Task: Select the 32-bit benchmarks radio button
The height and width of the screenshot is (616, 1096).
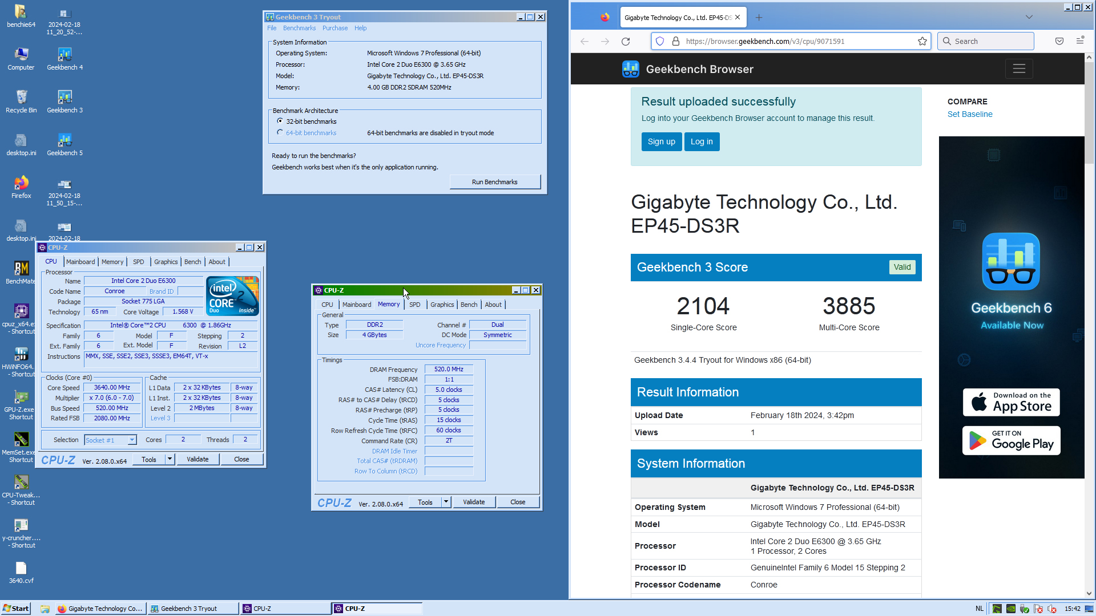Action: [280, 121]
